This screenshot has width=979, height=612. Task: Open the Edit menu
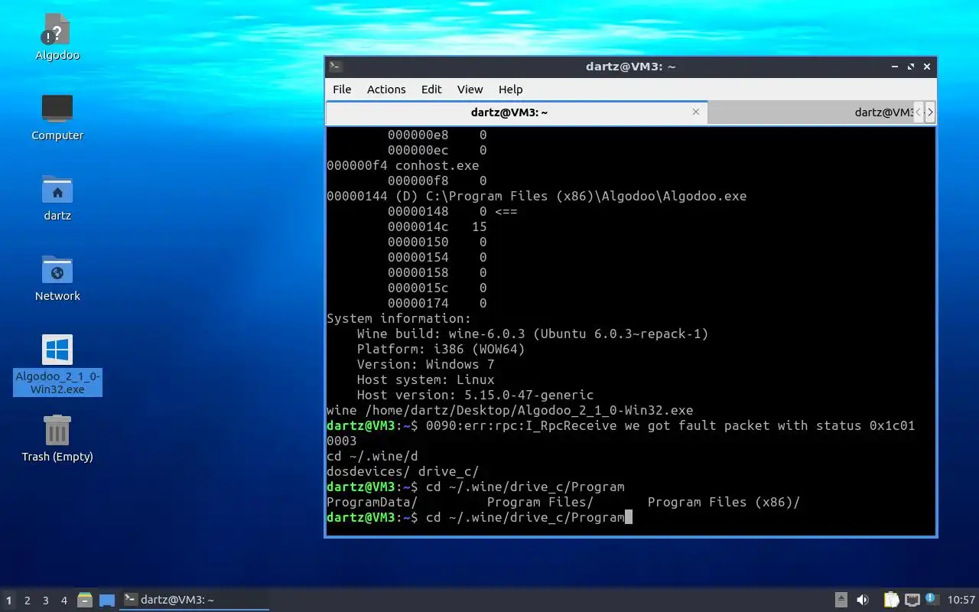coord(431,90)
